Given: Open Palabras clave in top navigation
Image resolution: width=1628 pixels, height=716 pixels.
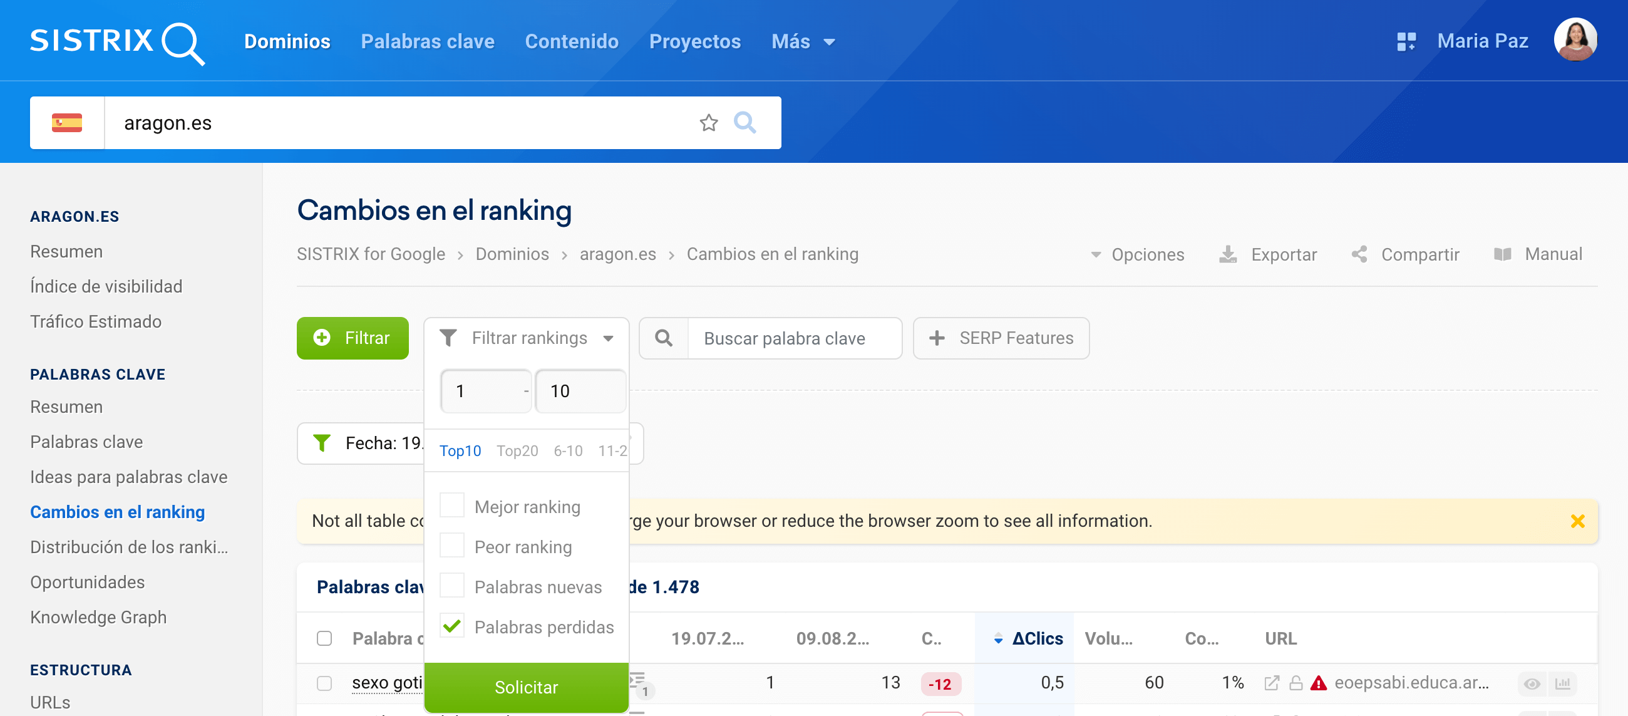Looking at the screenshot, I should point(427,42).
